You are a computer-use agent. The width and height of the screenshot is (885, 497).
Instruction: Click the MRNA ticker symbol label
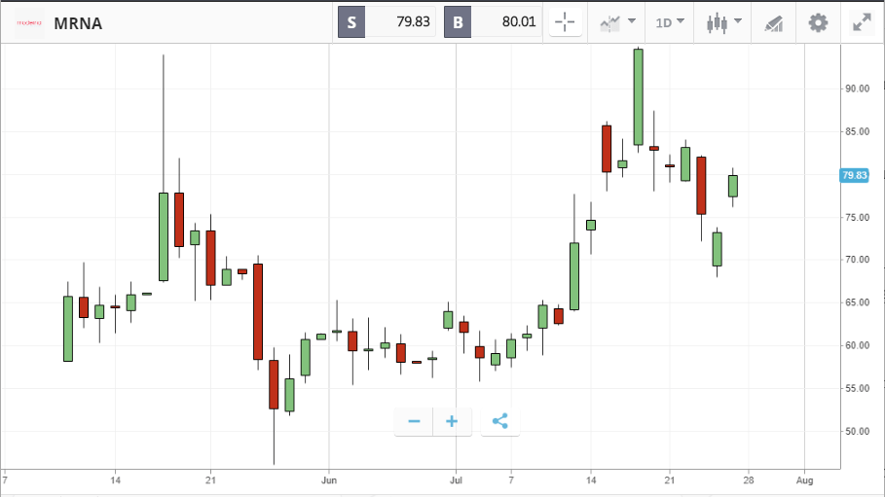[78, 23]
